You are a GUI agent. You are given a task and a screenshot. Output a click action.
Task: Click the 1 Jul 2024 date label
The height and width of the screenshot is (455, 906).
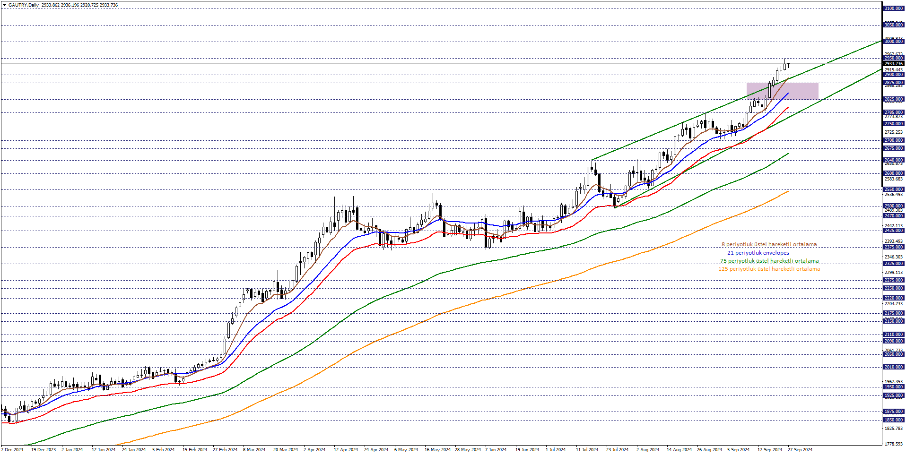pos(556,450)
